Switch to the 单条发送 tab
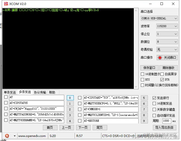This screenshot has height=141, width=181. (10, 92)
